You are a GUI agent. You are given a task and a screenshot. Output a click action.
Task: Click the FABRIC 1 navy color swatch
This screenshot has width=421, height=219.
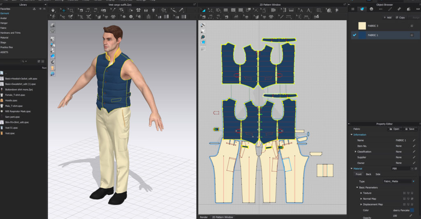tap(362, 35)
